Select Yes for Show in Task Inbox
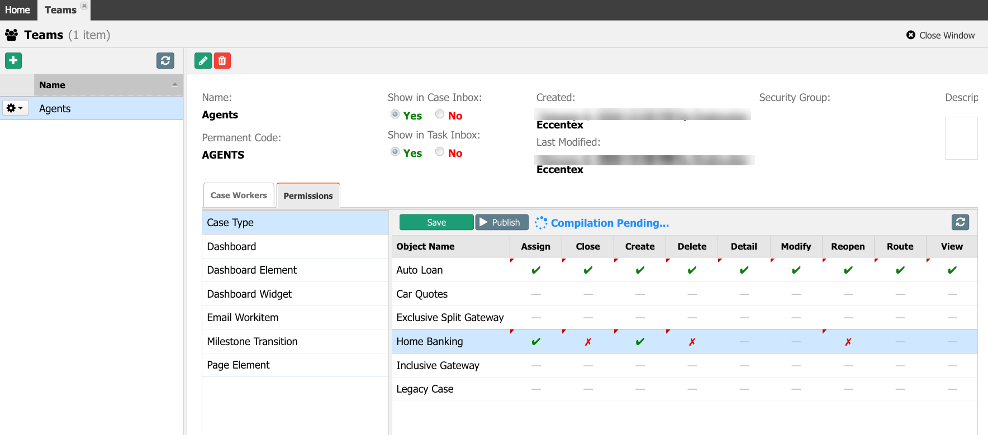Viewport: 988px width, 435px height. [x=395, y=152]
